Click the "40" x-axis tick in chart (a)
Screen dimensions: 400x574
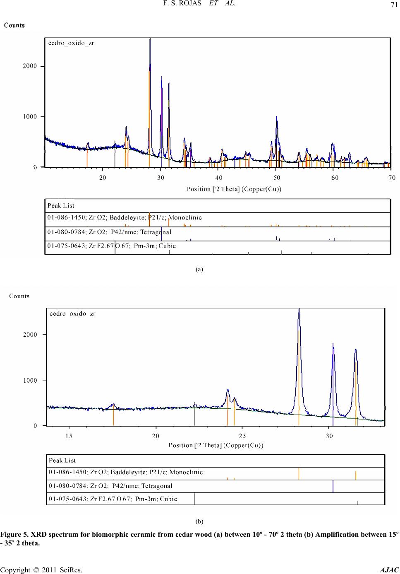219,177
